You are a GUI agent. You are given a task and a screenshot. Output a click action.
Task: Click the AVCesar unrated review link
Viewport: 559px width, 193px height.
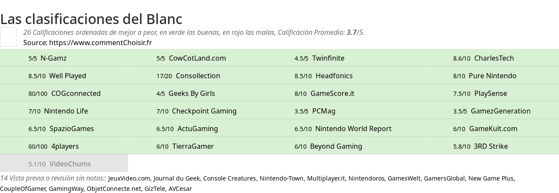(x=180, y=189)
